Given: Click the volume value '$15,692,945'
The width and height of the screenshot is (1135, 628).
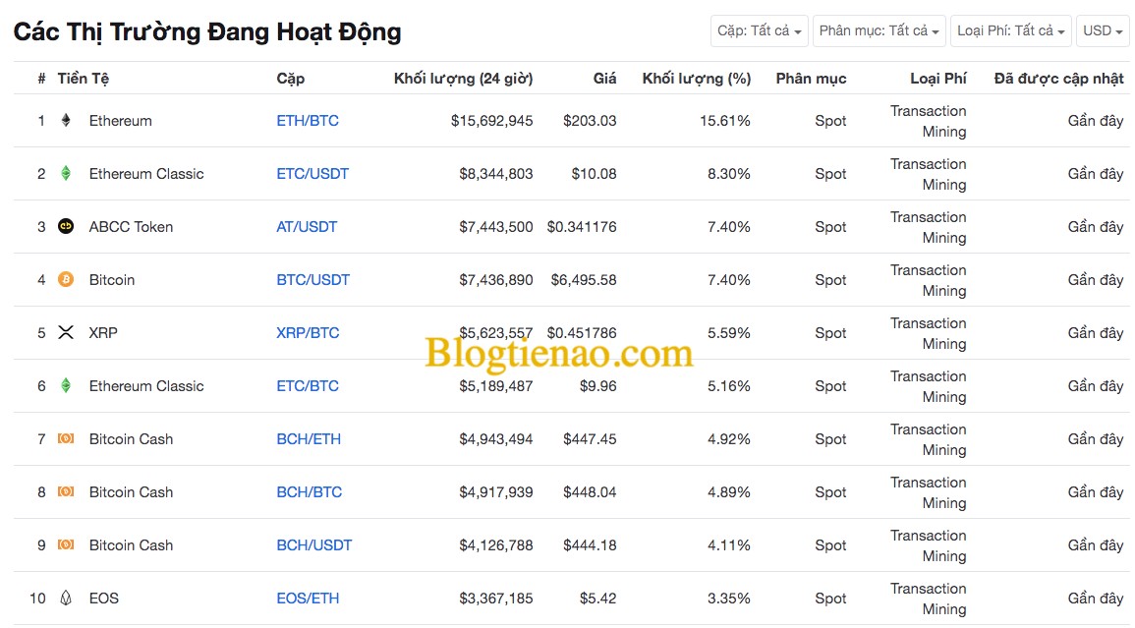Looking at the screenshot, I should pyautogui.click(x=491, y=121).
